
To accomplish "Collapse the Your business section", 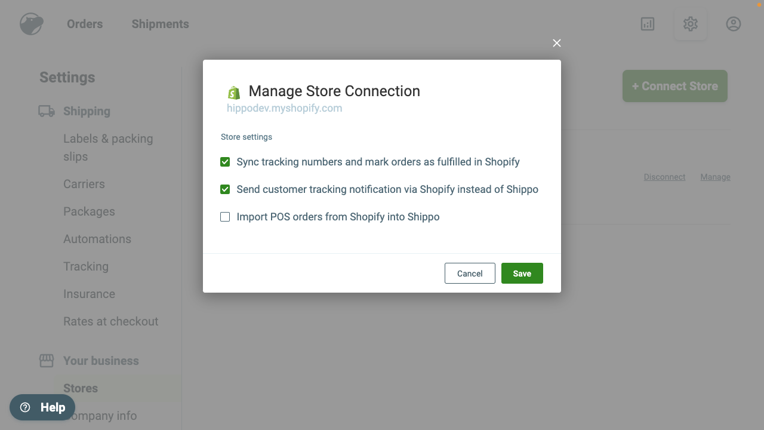I will pyautogui.click(x=100, y=360).
